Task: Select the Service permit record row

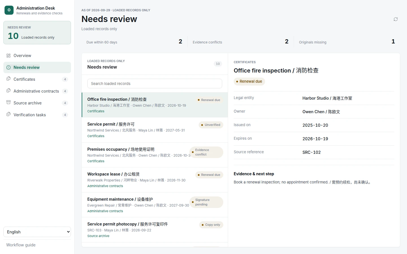Action: (x=155, y=130)
